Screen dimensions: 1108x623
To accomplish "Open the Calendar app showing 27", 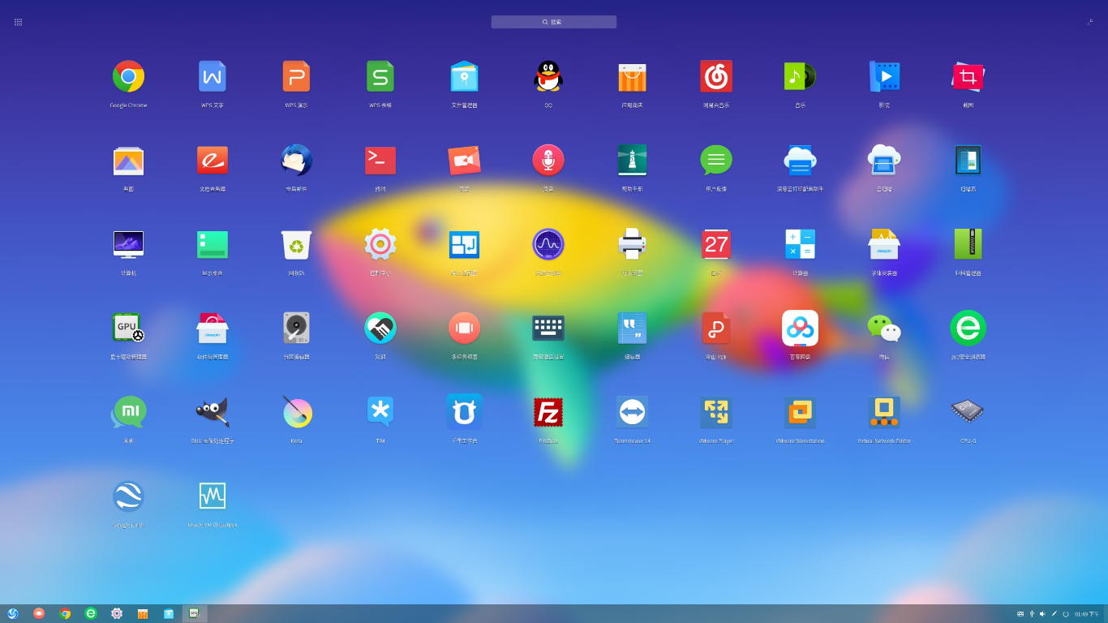I will (716, 244).
